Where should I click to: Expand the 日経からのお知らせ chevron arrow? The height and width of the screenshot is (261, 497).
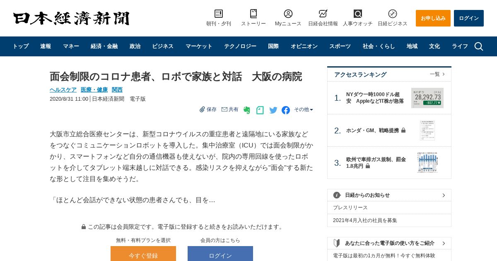coord(444,195)
